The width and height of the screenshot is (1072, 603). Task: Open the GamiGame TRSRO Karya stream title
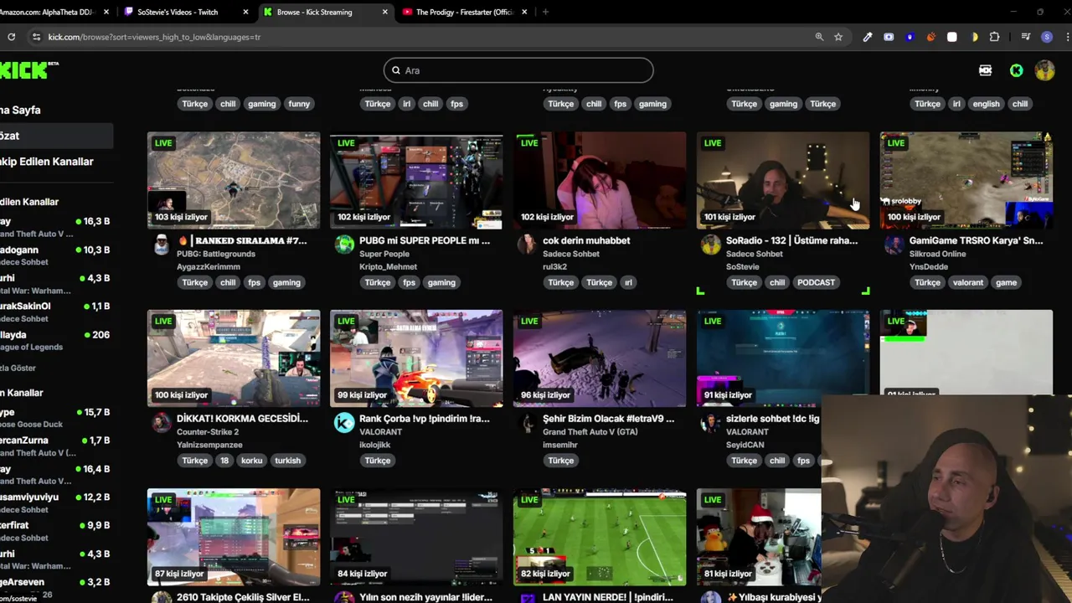976,240
